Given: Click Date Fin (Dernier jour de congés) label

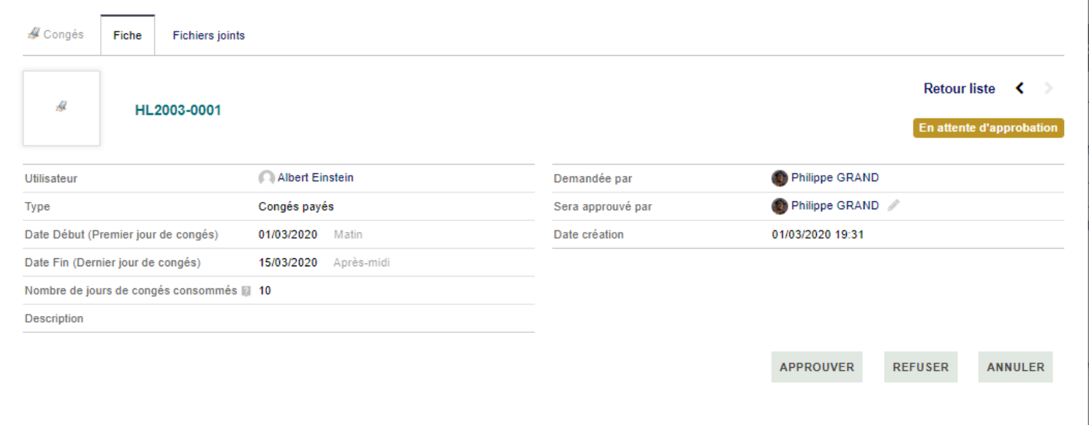Looking at the screenshot, I should pyautogui.click(x=113, y=262).
